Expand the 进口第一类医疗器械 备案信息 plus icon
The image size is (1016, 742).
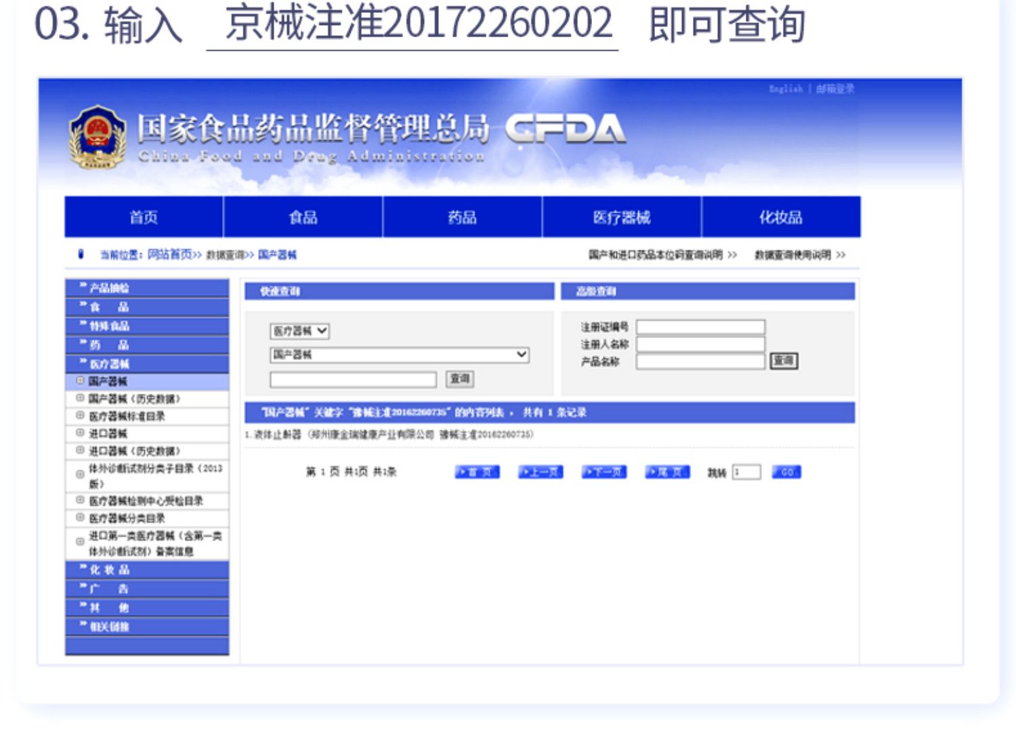pos(80,542)
